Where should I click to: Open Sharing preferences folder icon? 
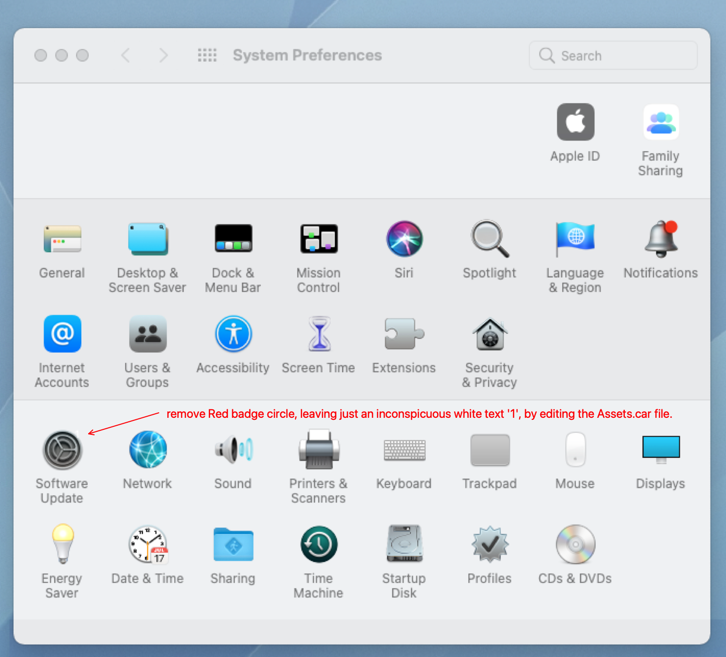[233, 544]
